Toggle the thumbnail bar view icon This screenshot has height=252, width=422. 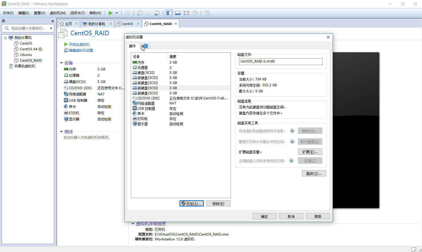pos(178,13)
